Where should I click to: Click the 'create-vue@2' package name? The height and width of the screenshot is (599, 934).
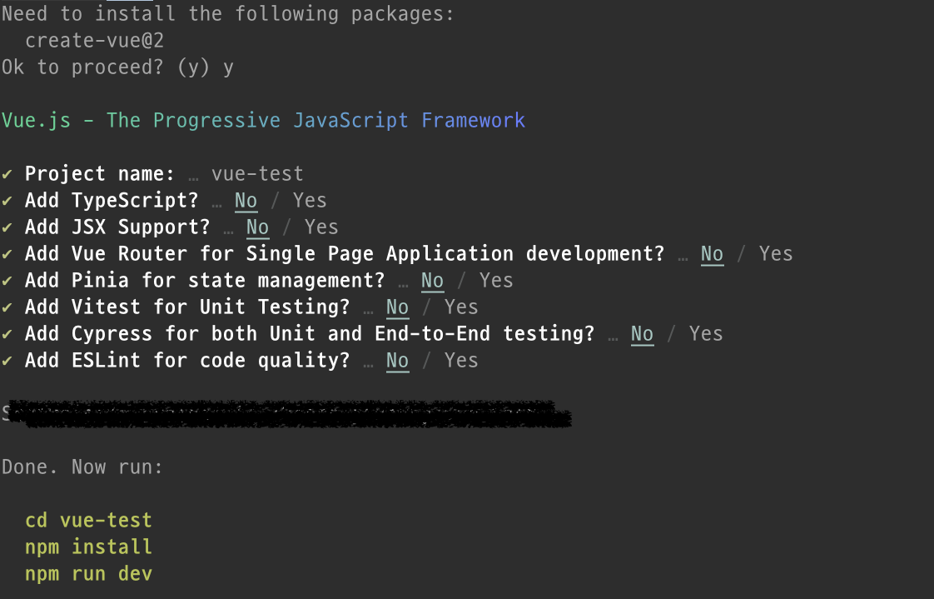pyautogui.click(x=94, y=41)
